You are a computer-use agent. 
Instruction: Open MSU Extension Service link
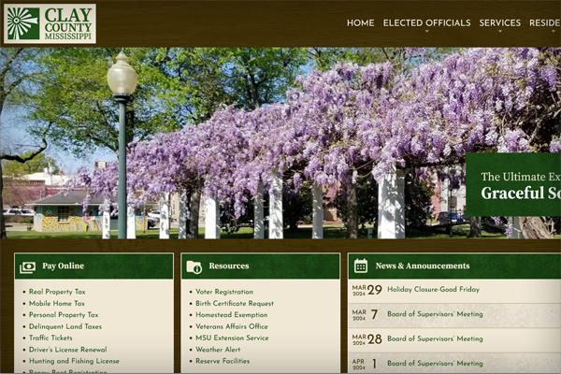232,338
